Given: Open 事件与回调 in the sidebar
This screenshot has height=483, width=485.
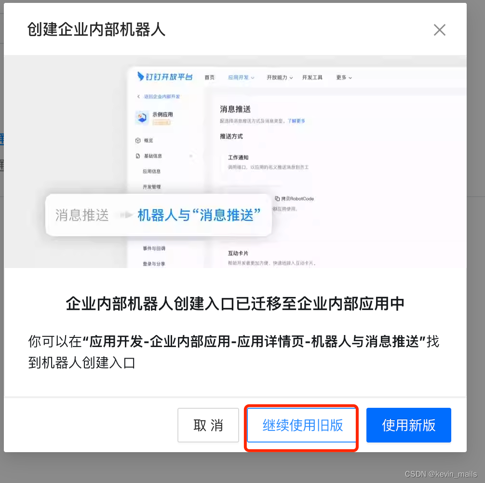Looking at the screenshot, I should (154, 248).
